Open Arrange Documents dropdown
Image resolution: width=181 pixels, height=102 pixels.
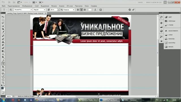[x=35, y=2]
